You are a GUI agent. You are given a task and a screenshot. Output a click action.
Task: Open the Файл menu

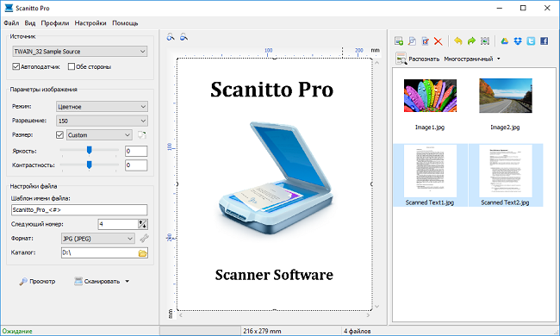[11, 23]
